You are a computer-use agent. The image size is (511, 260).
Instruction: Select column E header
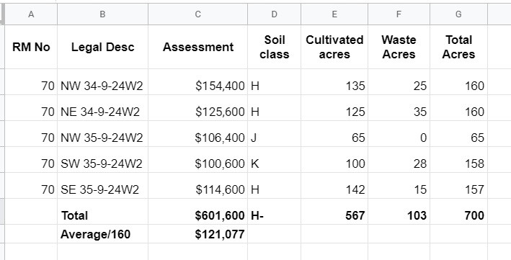point(334,14)
